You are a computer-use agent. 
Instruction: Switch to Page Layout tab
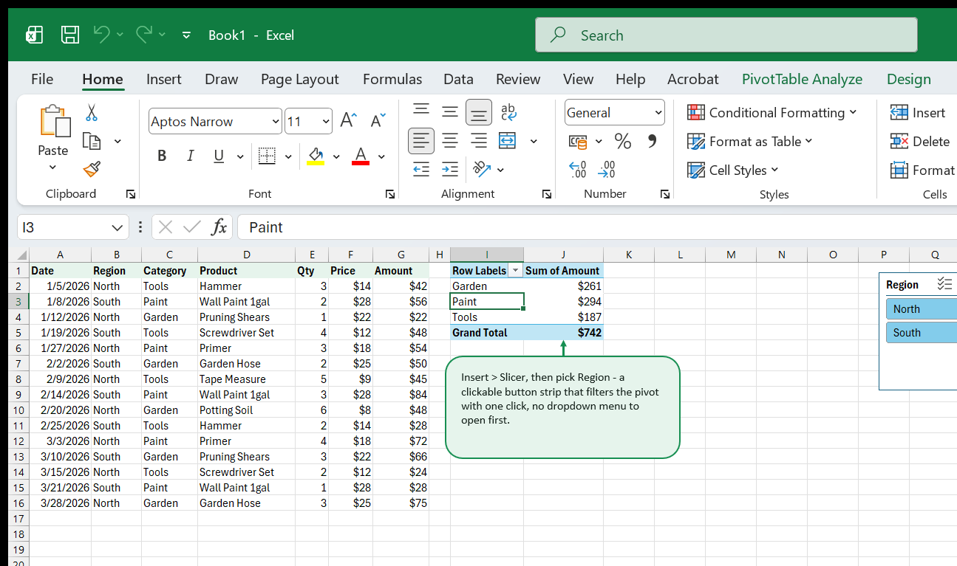(299, 79)
